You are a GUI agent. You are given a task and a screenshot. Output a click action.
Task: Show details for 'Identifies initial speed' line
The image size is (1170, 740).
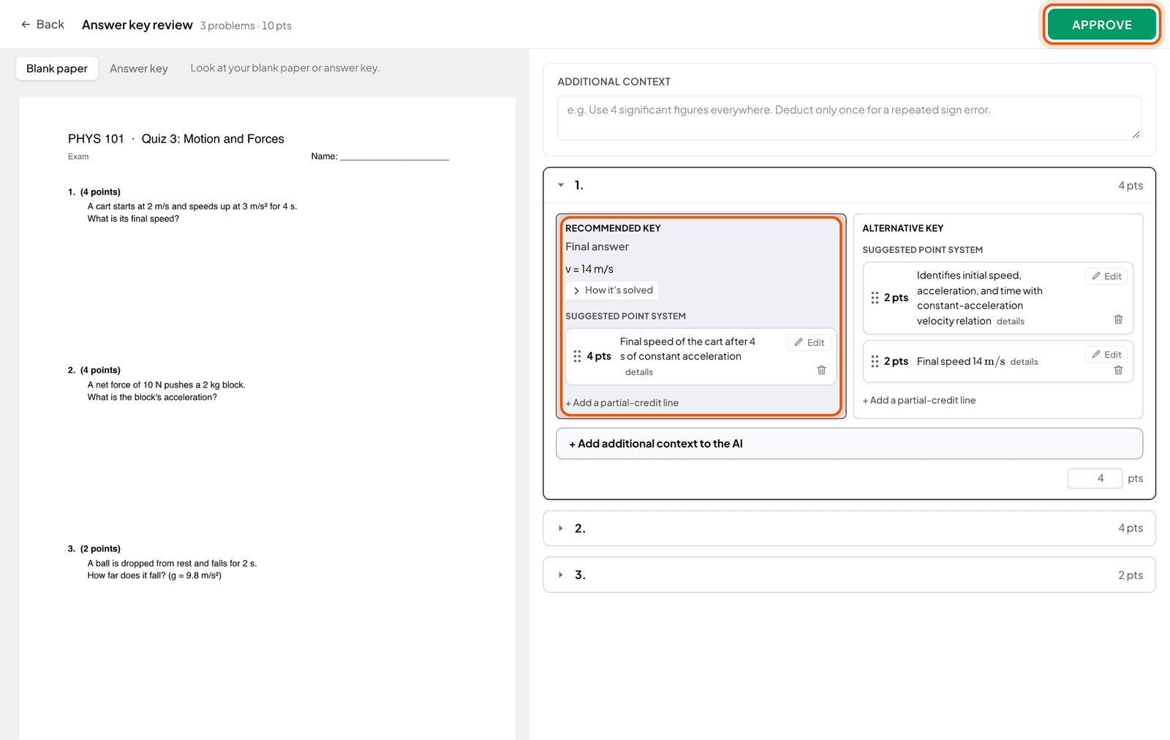1010,322
